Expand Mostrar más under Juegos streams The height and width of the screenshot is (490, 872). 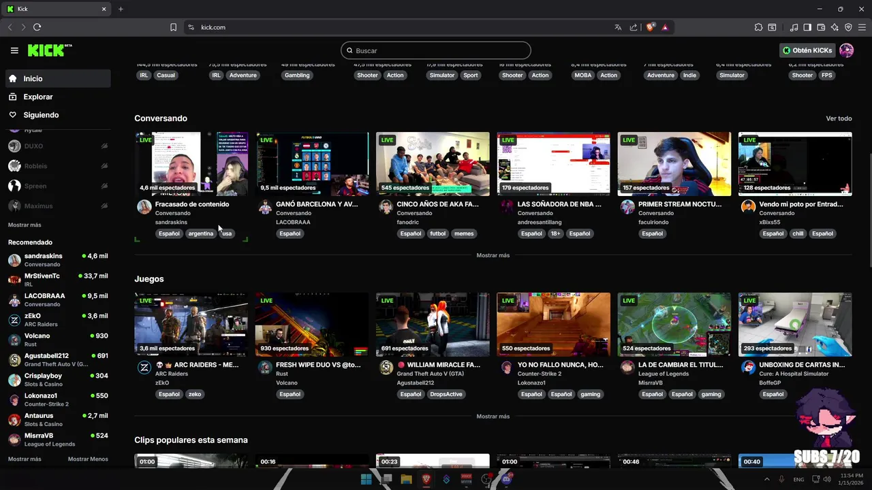(493, 416)
